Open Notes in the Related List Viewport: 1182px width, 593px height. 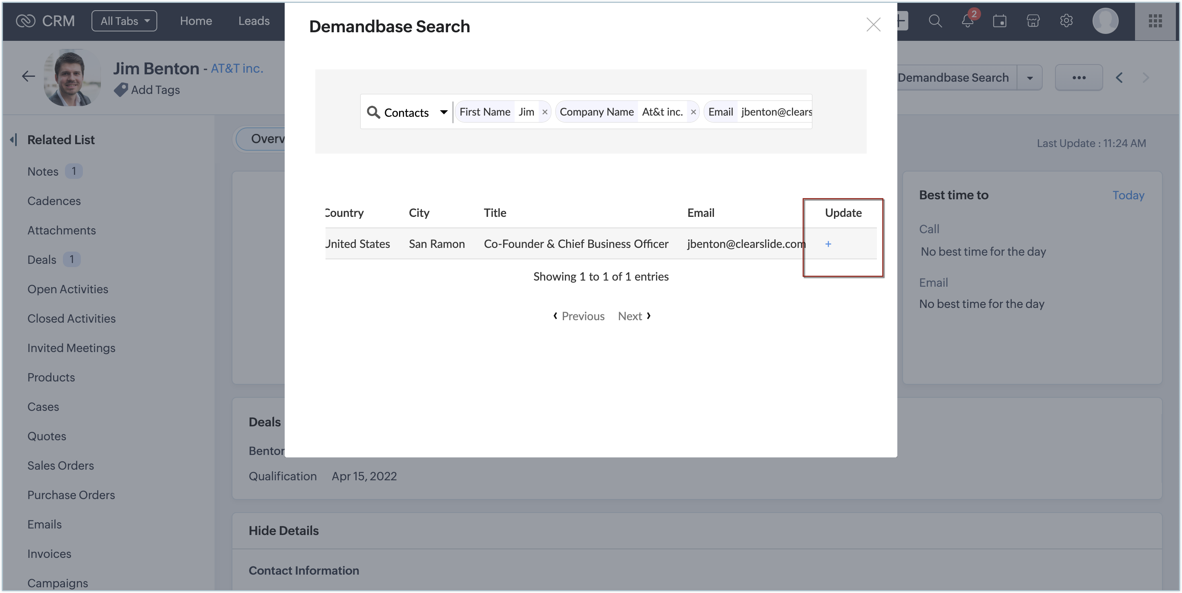pyautogui.click(x=42, y=172)
